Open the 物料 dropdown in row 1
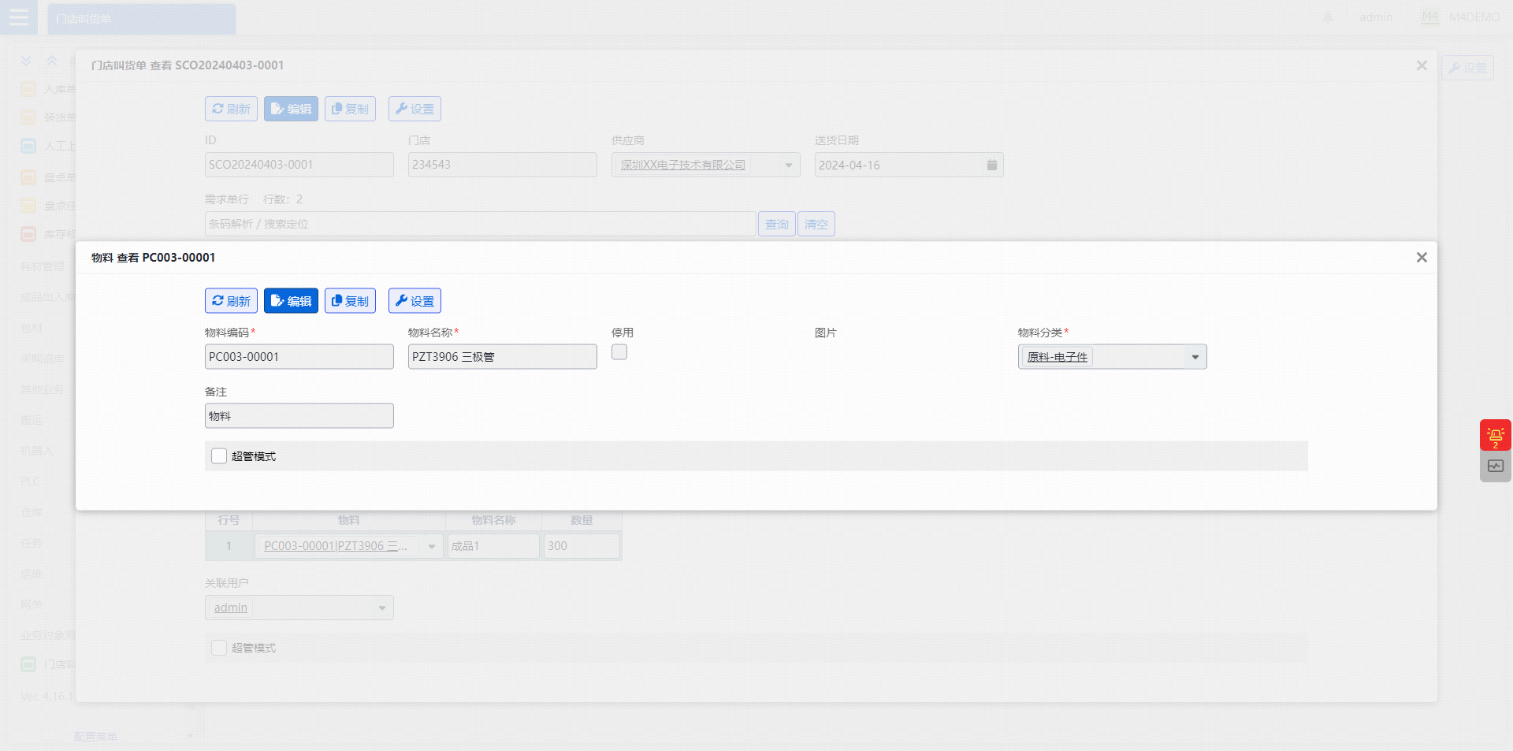The height and width of the screenshot is (751, 1513). coord(432,546)
